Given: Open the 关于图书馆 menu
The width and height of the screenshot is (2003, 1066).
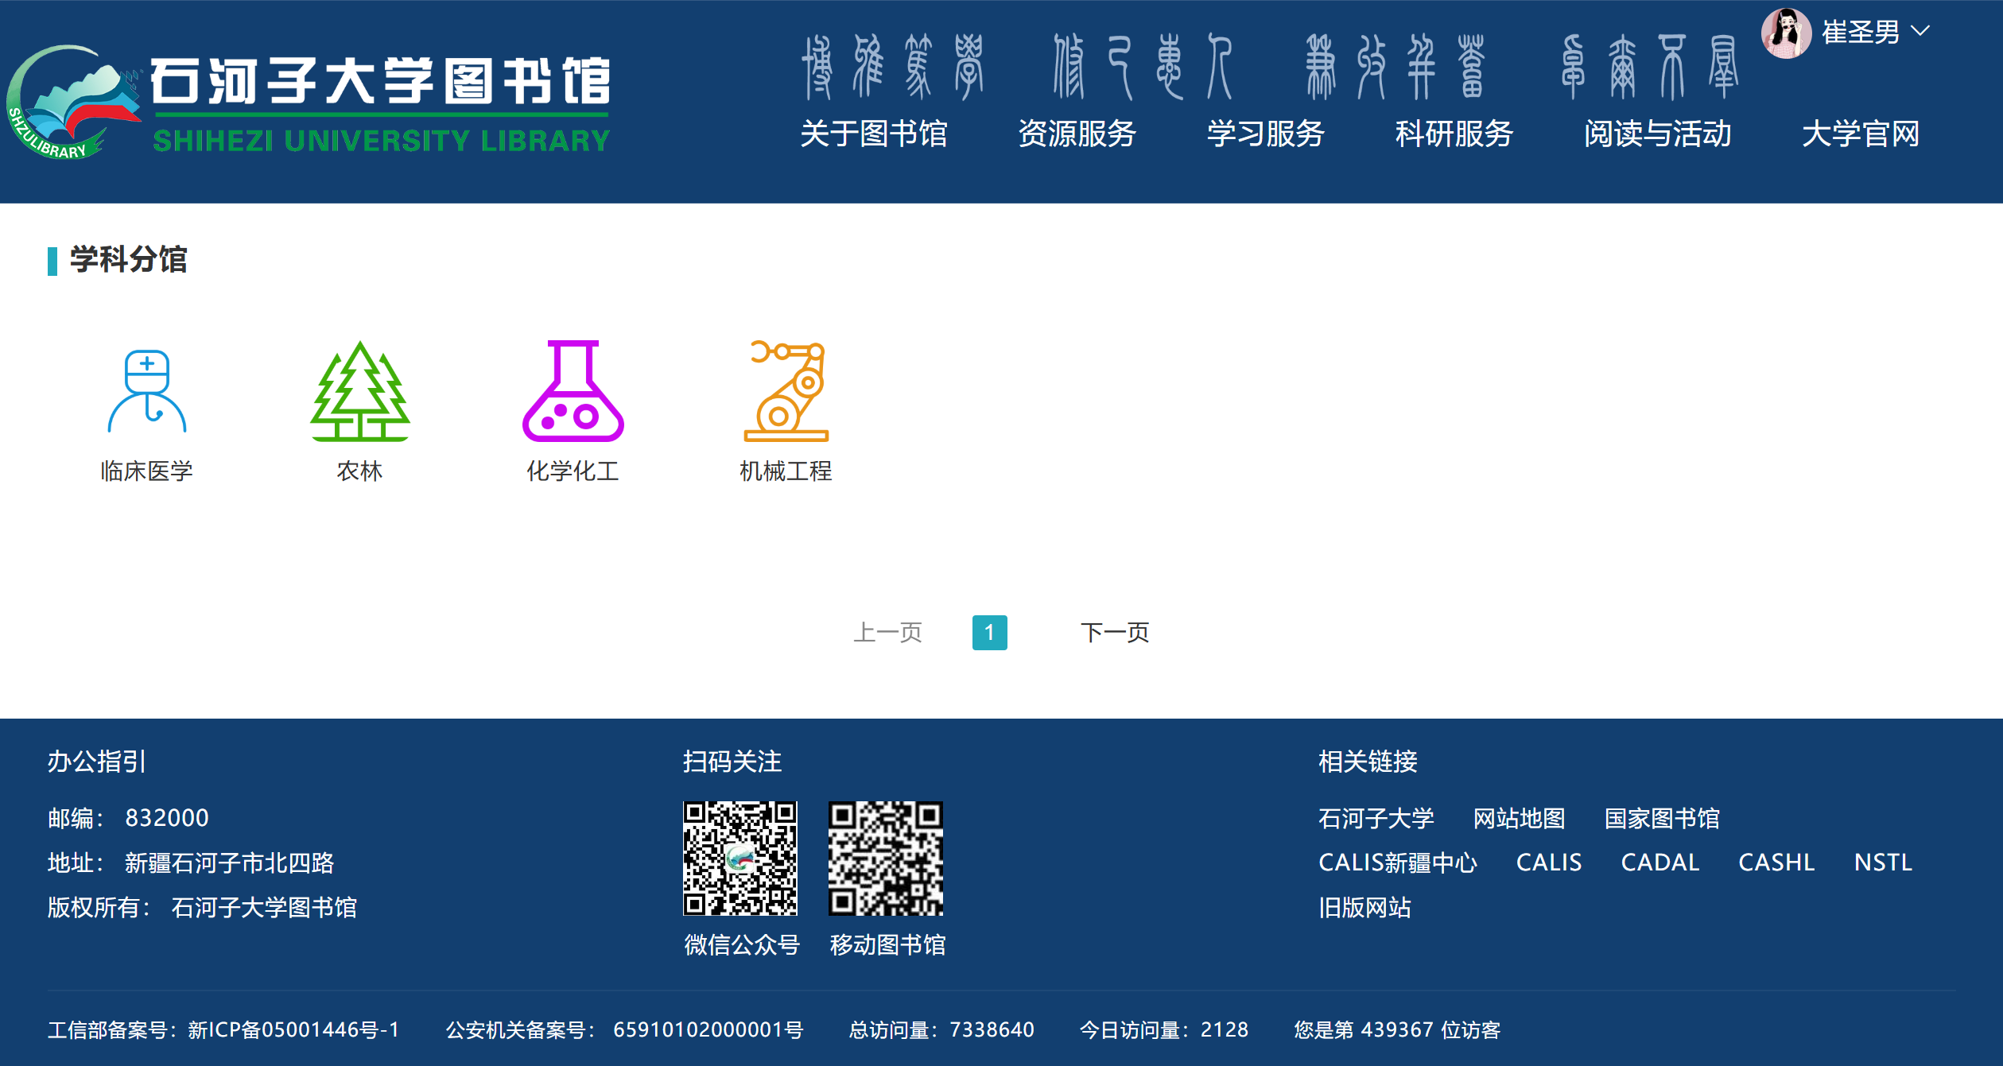Looking at the screenshot, I should coord(873,134).
